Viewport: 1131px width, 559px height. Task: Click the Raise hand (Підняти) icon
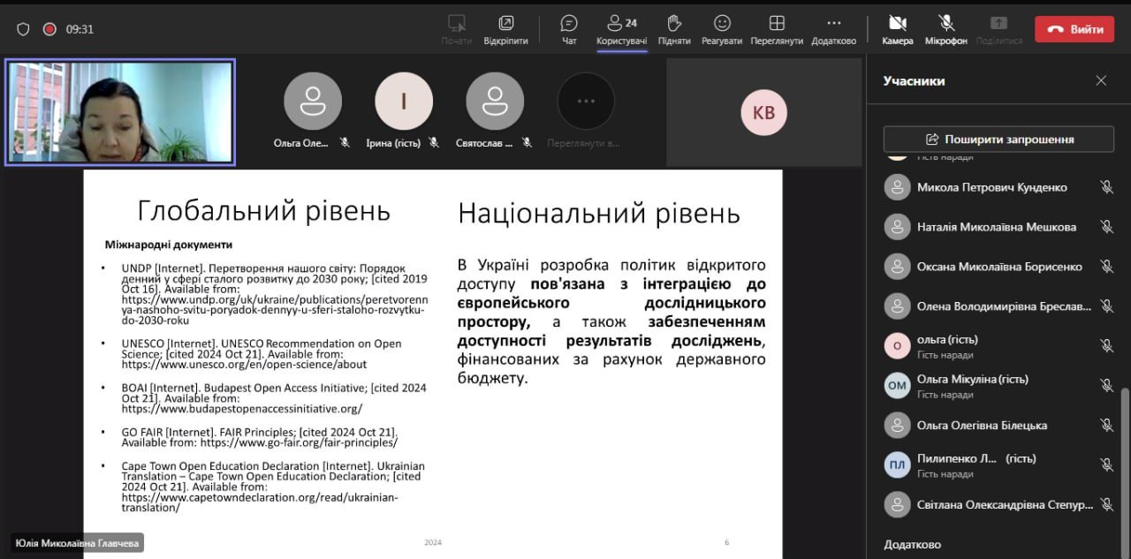click(674, 24)
